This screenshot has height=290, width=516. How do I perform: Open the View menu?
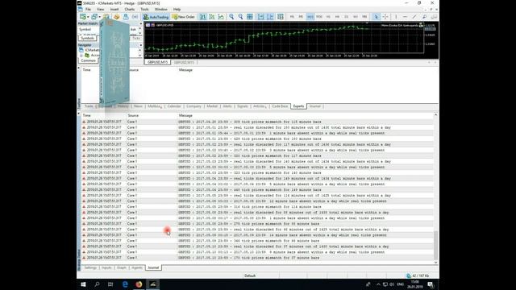tap(100, 9)
